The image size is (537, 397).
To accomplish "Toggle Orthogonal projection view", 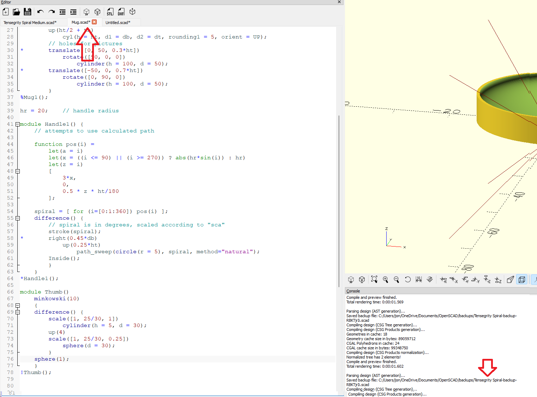I will click(521, 280).
